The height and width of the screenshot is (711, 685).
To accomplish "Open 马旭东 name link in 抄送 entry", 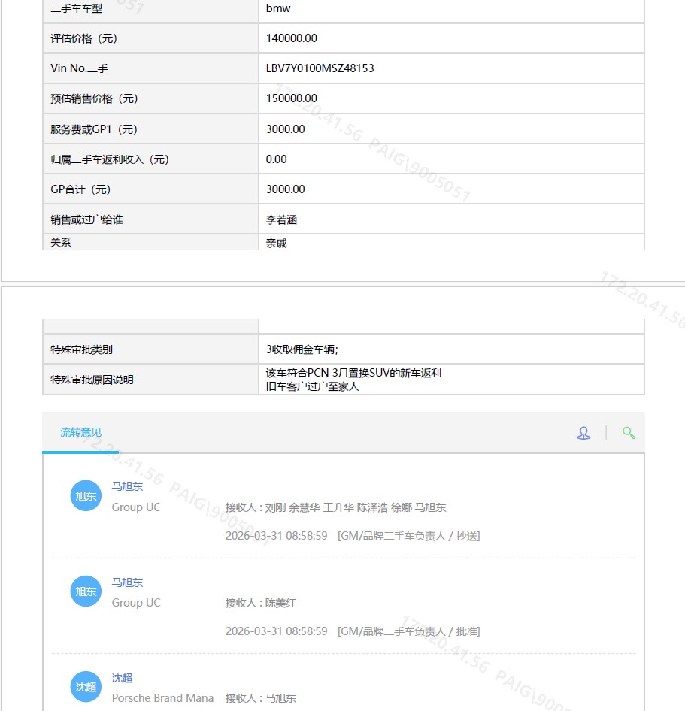I will (127, 486).
